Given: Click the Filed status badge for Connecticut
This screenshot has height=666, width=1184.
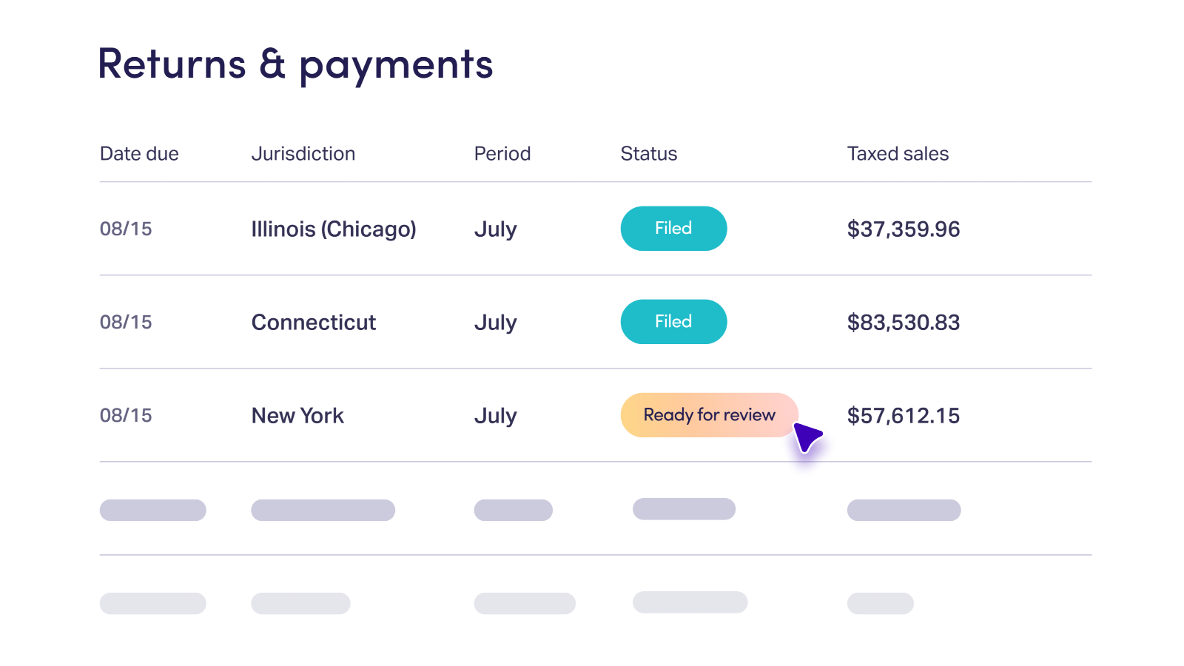Looking at the screenshot, I should [673, 322].
